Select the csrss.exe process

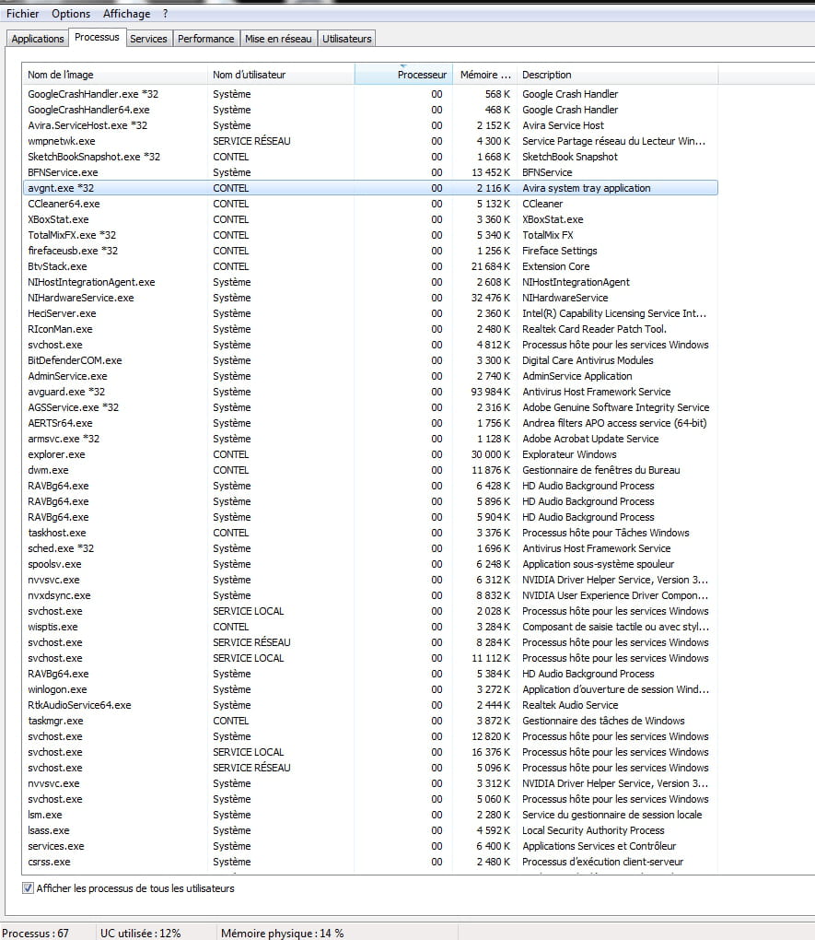(x=370, y=862)
